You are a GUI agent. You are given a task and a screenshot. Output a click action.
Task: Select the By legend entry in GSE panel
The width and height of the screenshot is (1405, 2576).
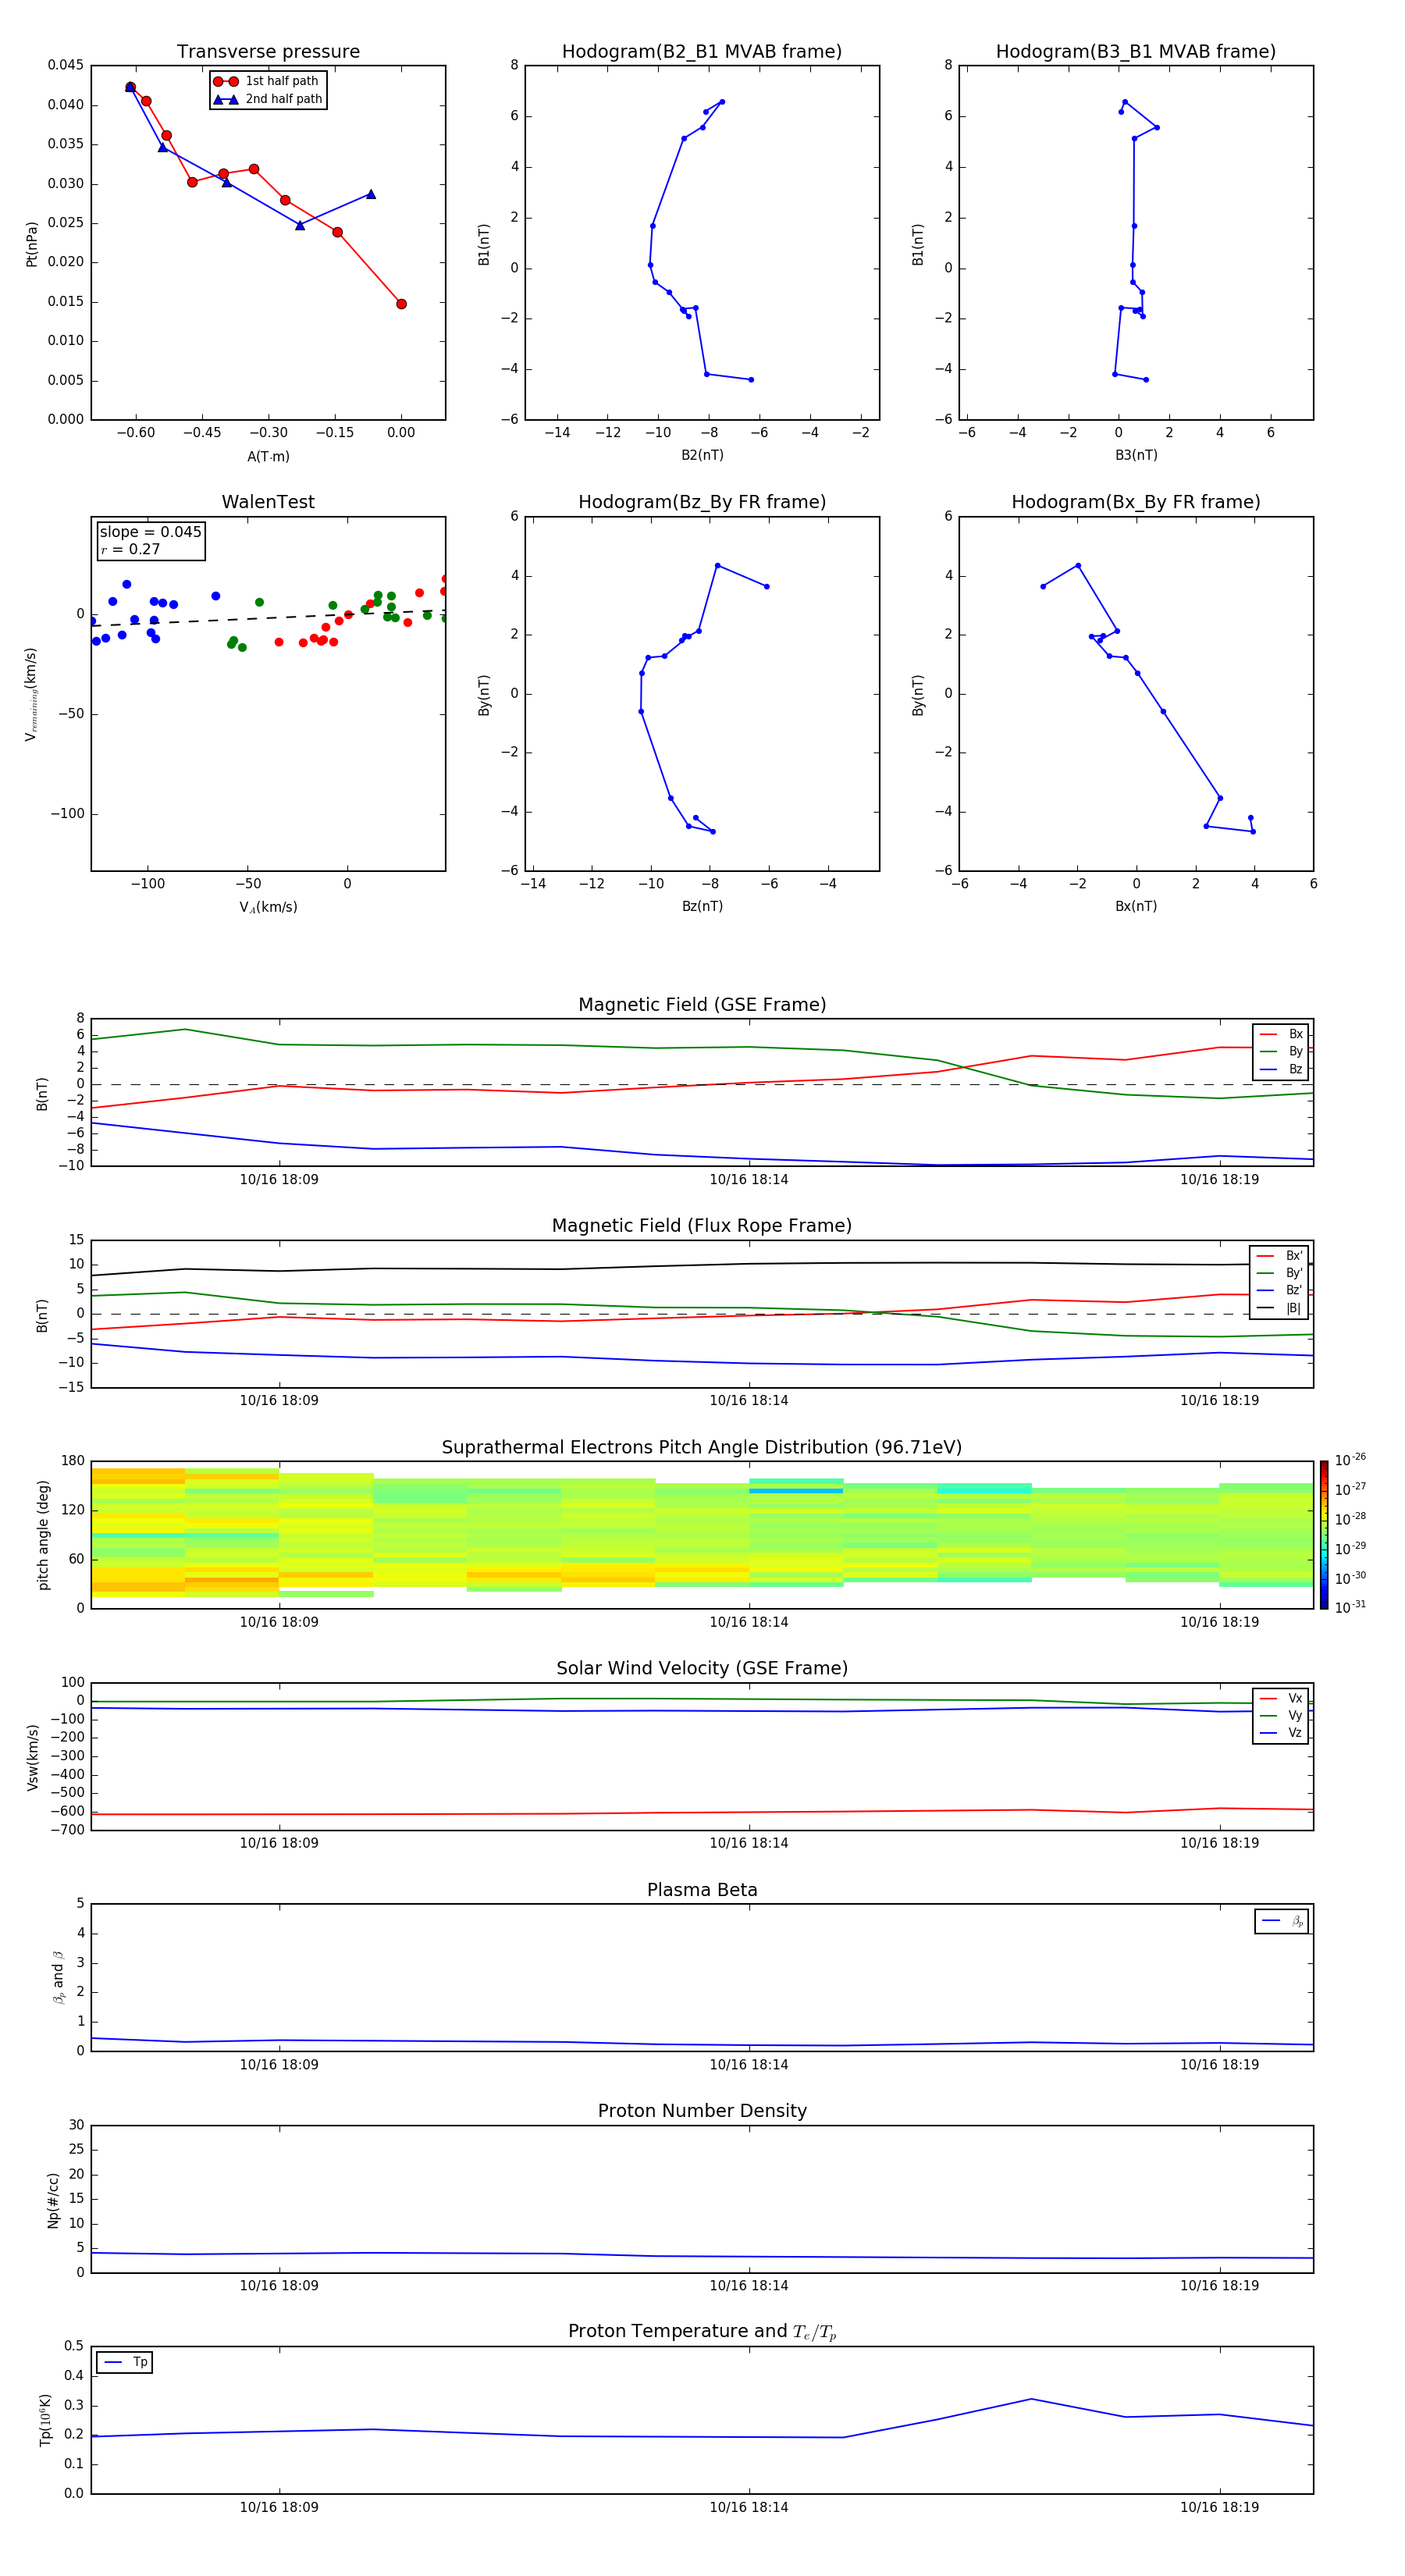(x=1281, y=1052)
